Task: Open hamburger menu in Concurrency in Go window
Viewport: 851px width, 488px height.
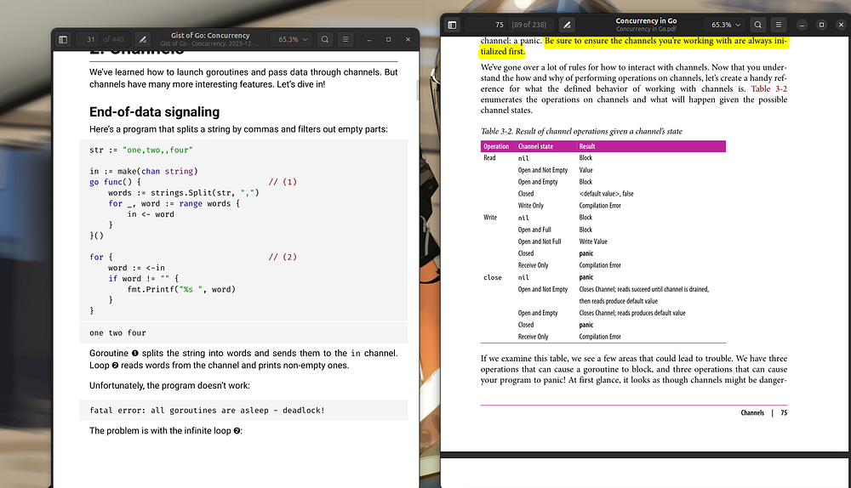Action: tap(779, 25)
